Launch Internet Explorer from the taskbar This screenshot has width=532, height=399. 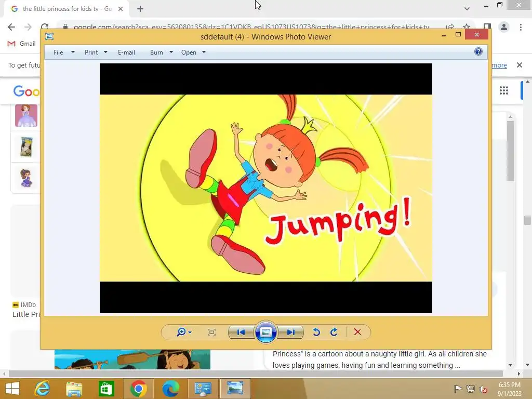[43, 389]
